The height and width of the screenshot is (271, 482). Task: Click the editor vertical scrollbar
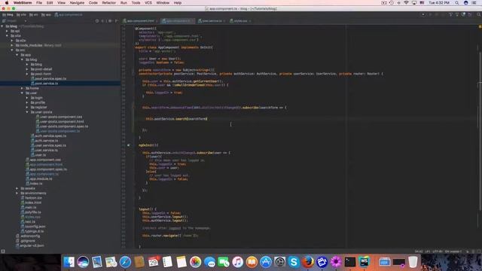tap(480, 132)
